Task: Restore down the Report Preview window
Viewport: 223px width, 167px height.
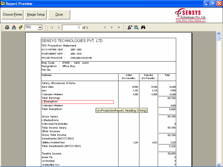Action: pyautogui.click(x=213, y=3)
